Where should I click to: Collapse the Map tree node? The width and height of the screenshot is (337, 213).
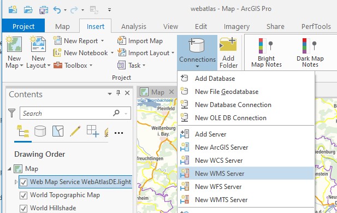(x=9, y=169)
